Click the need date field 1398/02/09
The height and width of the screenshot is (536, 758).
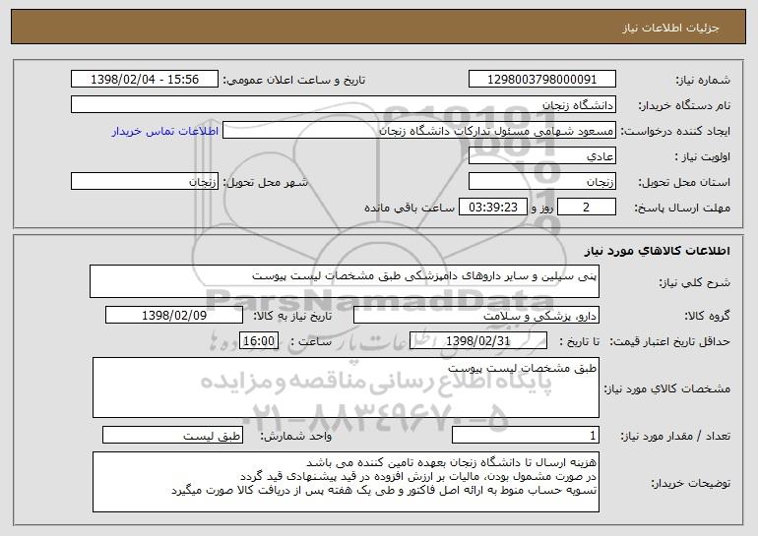point(174,316)
